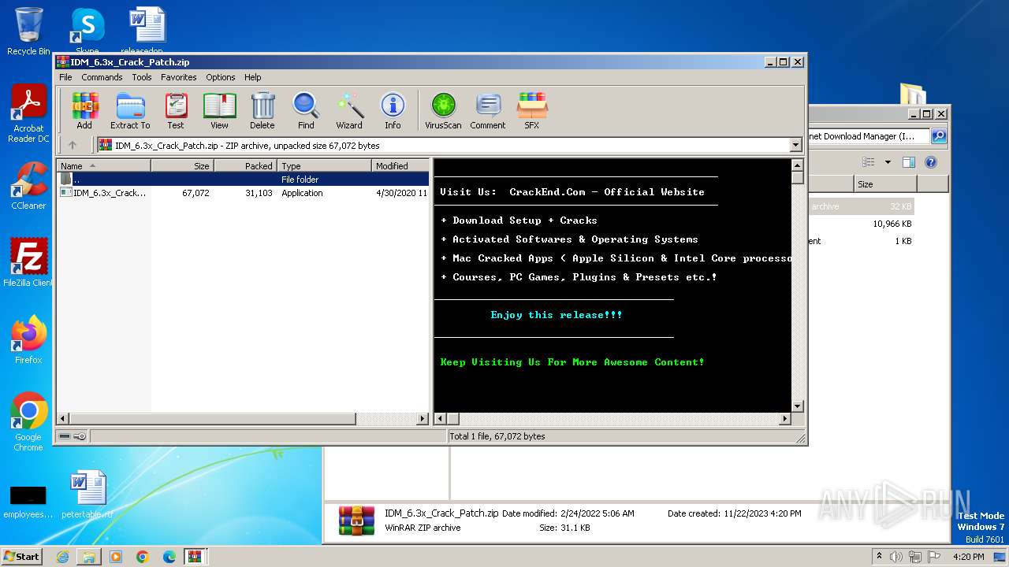Open Recycle Bin desktop icon
Viewport: 1009px width, 567px height.
click(x=28, y=31)
